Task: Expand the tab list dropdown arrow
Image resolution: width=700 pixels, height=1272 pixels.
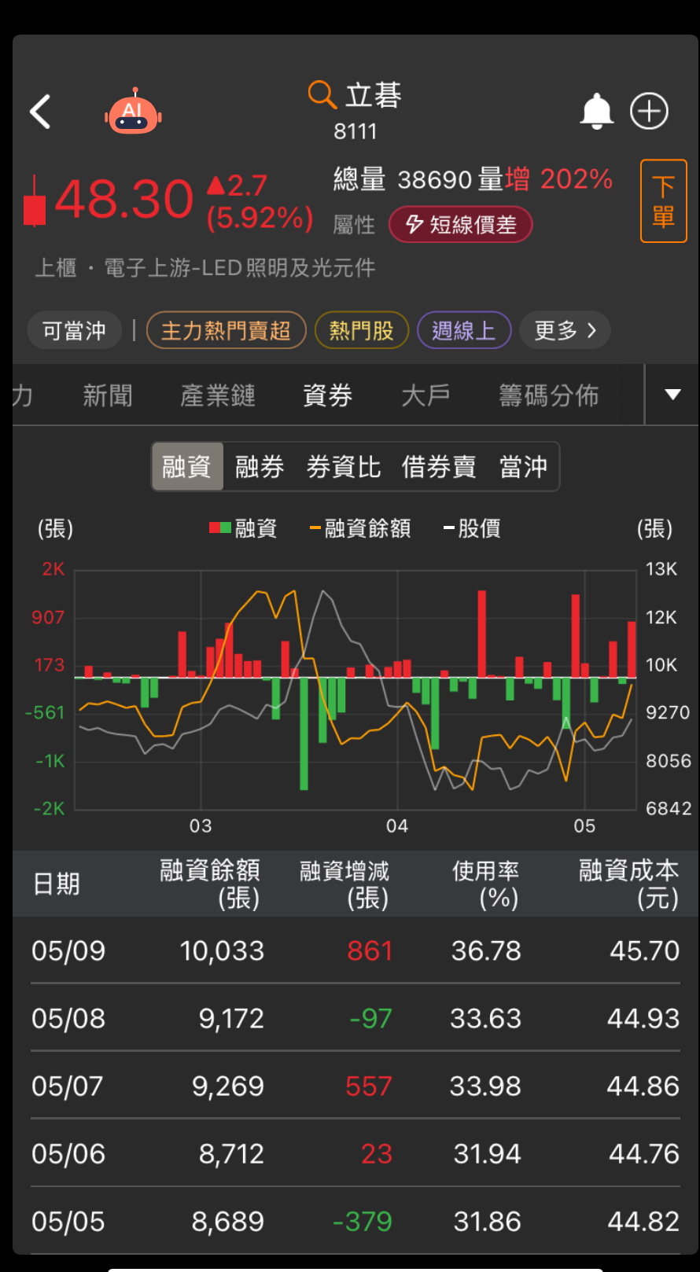Action: (672, 395)
